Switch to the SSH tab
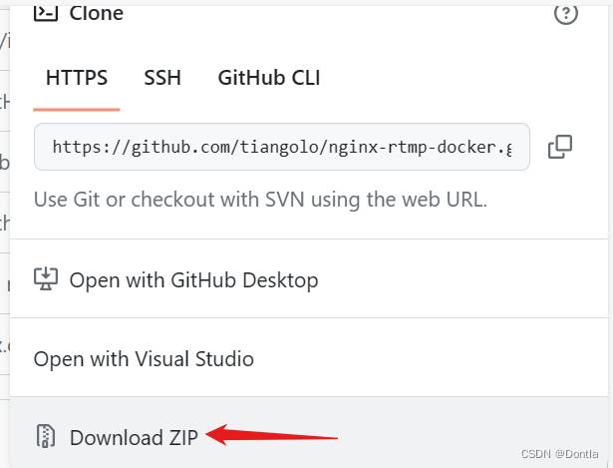Image resolution: width=613 pixels, height=468 pixels. click(x=162, y=78)
